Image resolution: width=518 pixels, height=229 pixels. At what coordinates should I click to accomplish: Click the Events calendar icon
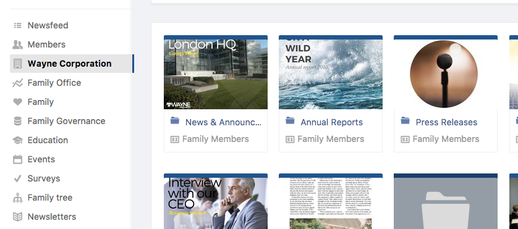(17, 159)
